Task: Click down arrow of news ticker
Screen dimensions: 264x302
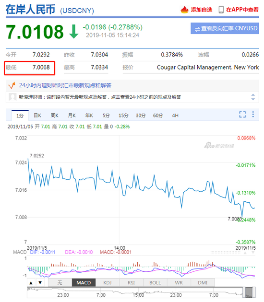Action: (x=253, y=99)
